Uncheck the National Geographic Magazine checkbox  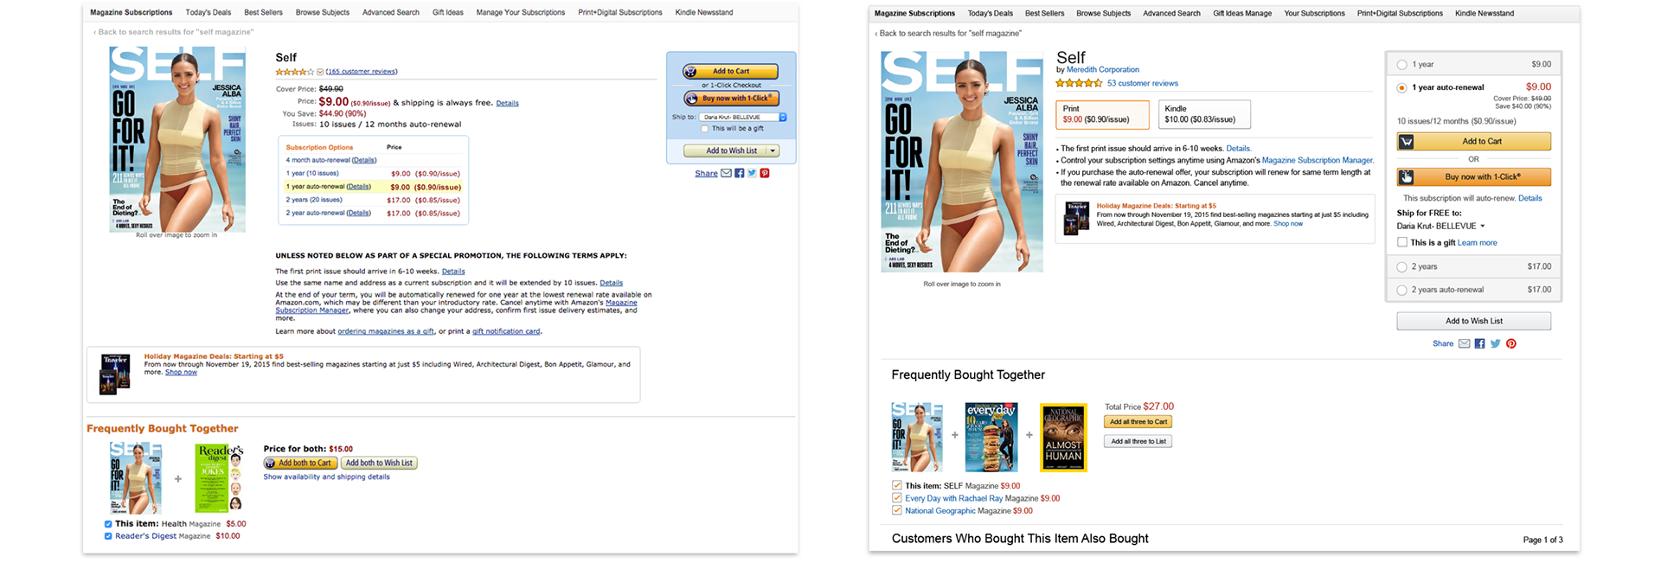coord(897,511)
